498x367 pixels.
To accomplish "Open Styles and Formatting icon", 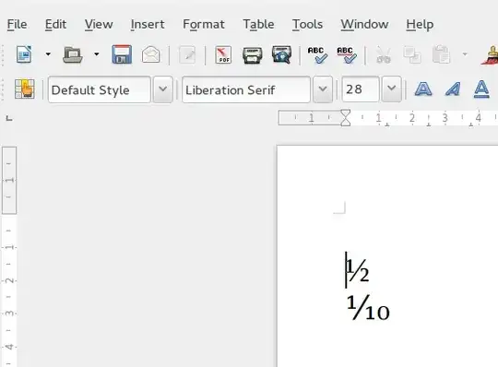I will tap(25, 89).
